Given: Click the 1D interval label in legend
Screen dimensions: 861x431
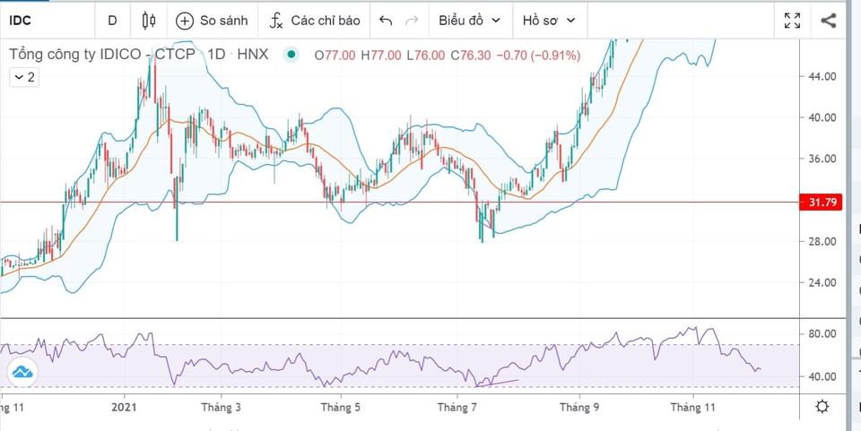Looking at the screenshot, I should 216,55.
